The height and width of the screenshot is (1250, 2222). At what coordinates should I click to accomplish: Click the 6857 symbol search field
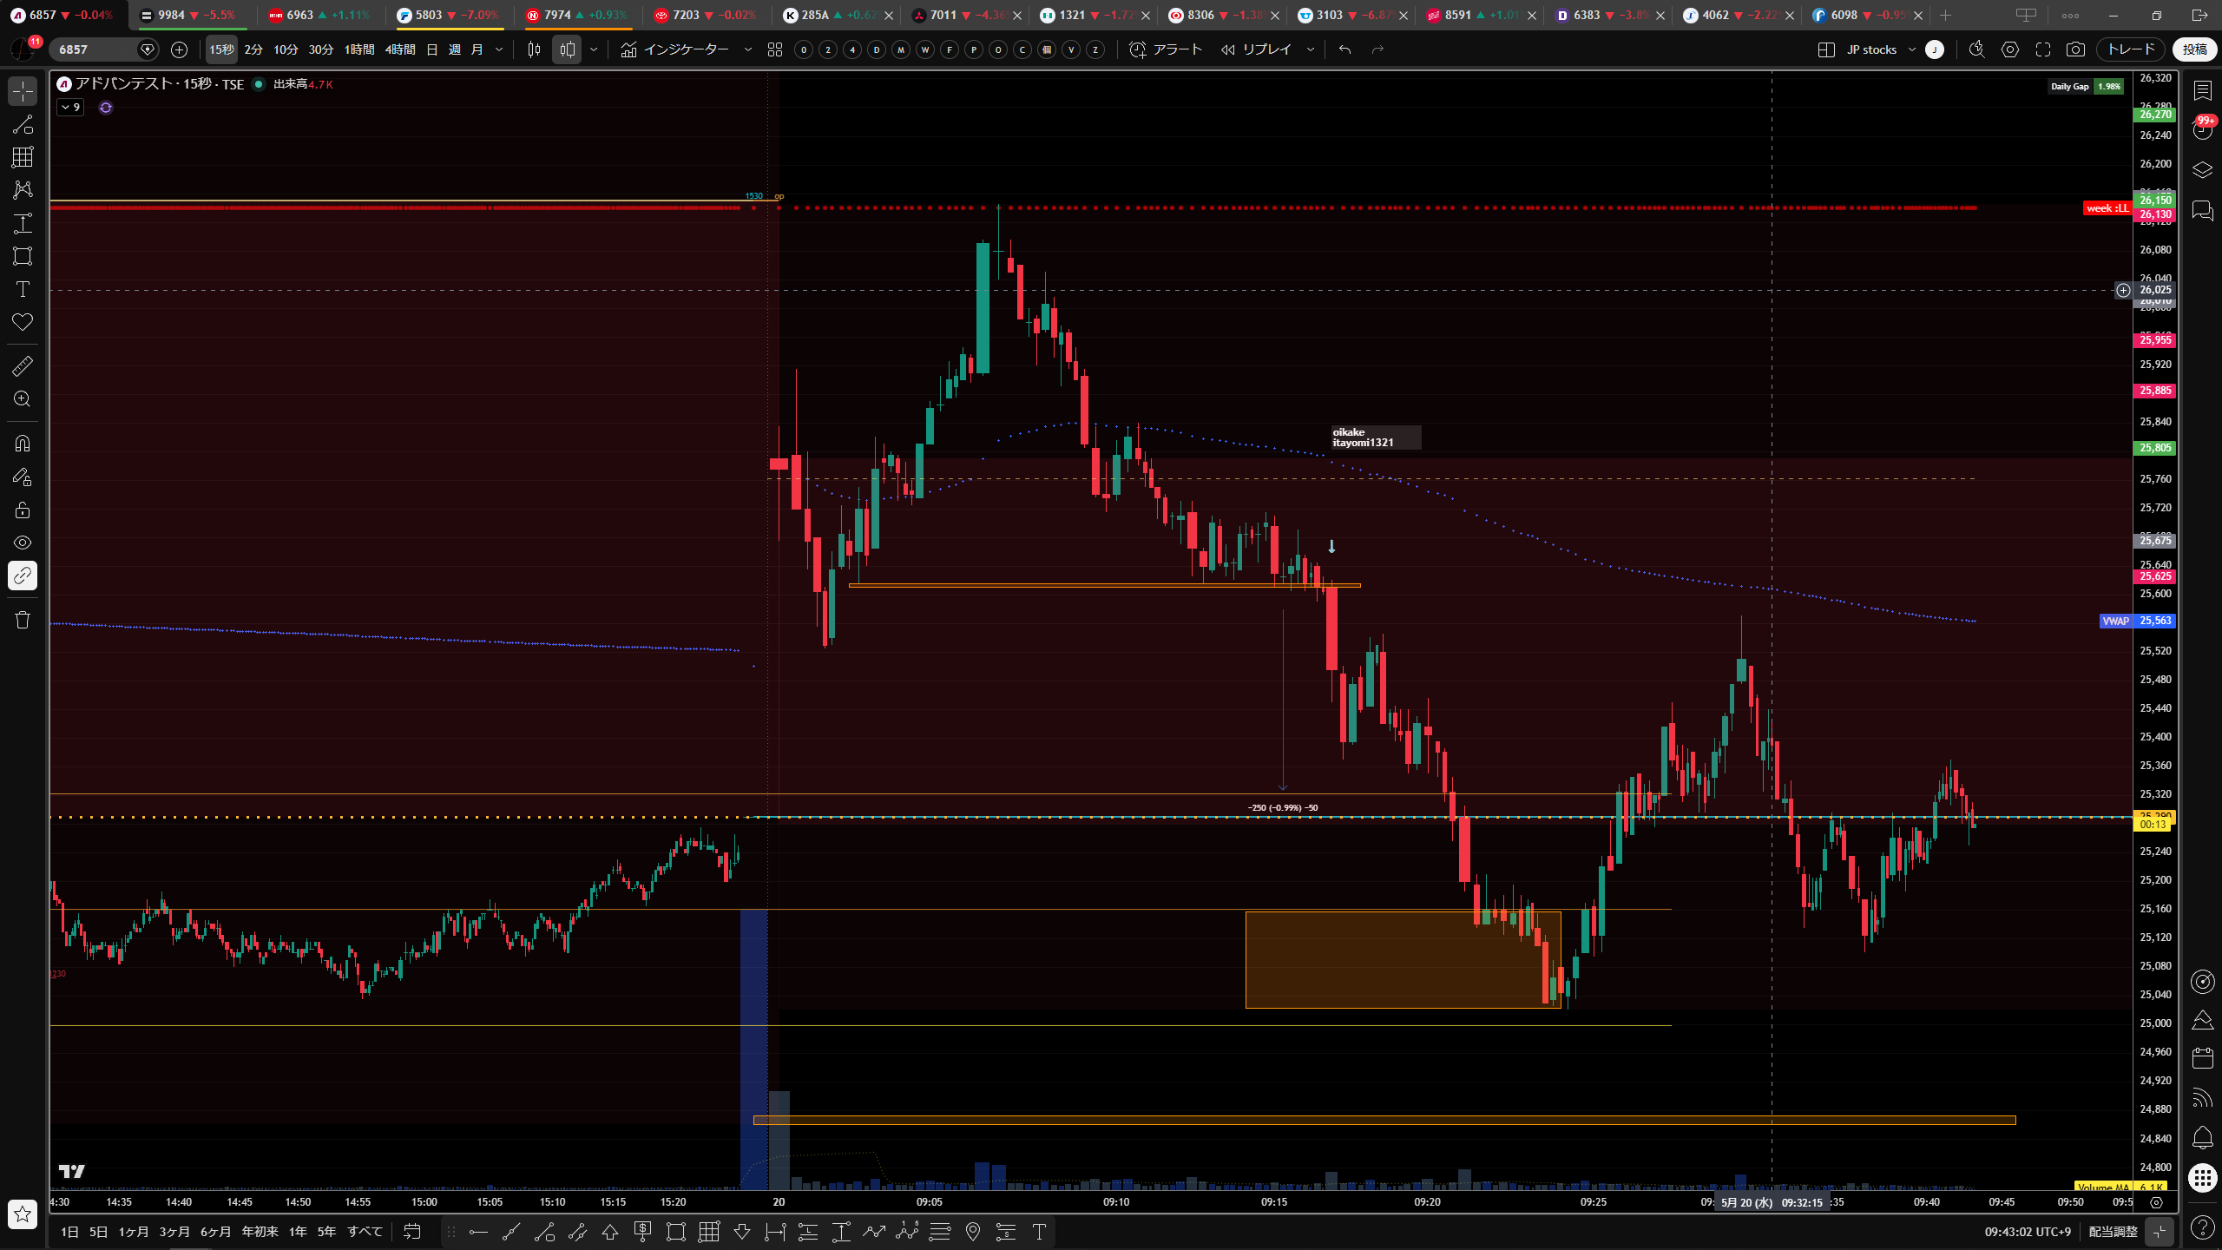point(95,49)
